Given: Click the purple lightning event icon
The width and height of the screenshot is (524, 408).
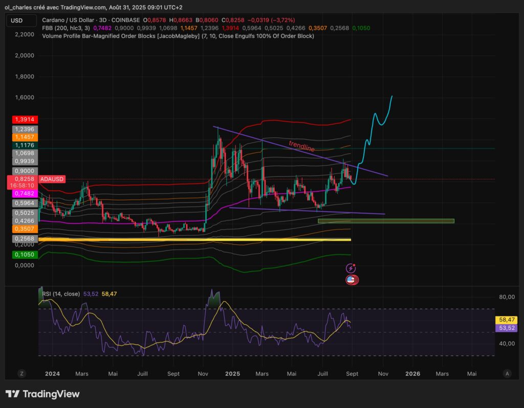Looking at the screenshot, I should (351, 268).
